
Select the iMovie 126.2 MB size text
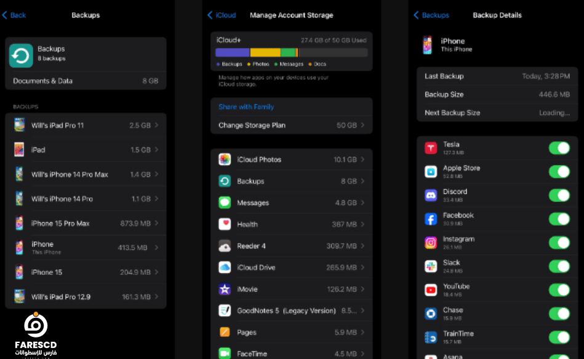(x=342, y=289)
